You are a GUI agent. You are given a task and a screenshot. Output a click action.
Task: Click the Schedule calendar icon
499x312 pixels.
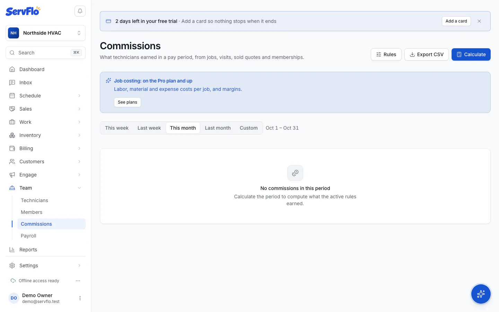(12, 96)
